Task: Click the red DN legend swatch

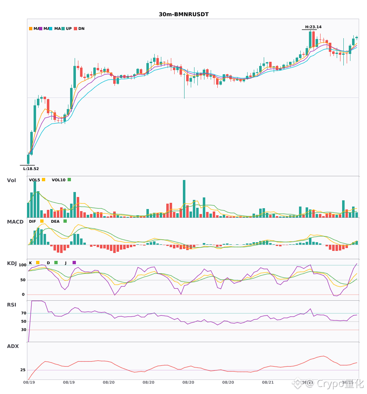Action: [75, 29]
